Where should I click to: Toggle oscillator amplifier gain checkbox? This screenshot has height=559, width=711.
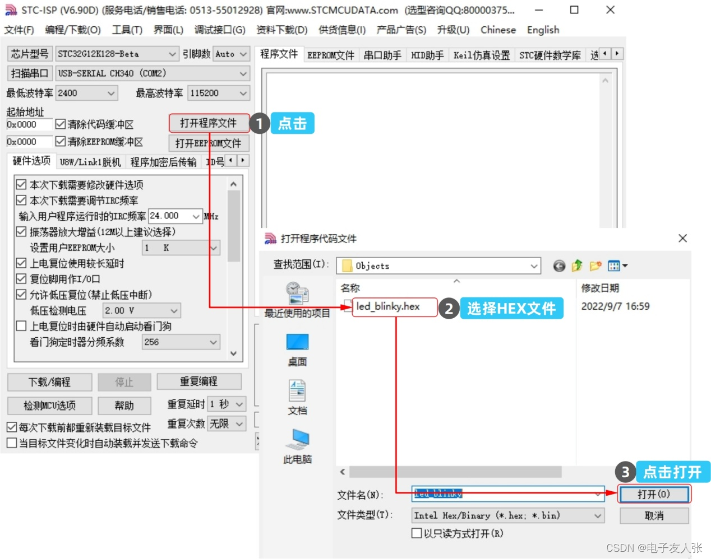tap(21, 231)
